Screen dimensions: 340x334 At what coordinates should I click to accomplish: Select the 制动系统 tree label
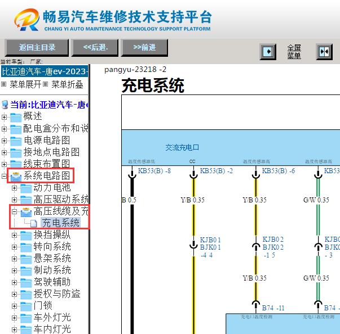pyautogui.click(x=52, y=270)
